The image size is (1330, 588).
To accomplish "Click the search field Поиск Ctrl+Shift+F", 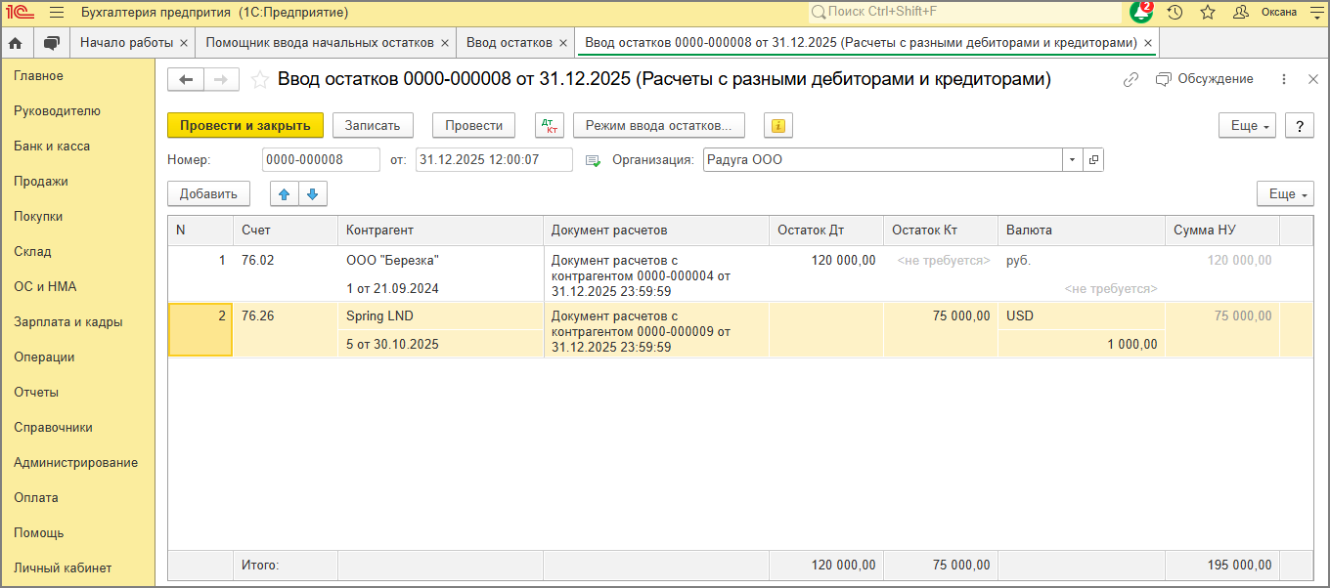I will click(x=964, y=12).
